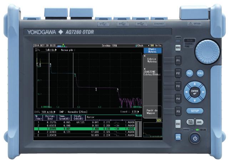Click the blue rotary knob
The width and height of the screenshot is (229, 163).
point(207,52)
